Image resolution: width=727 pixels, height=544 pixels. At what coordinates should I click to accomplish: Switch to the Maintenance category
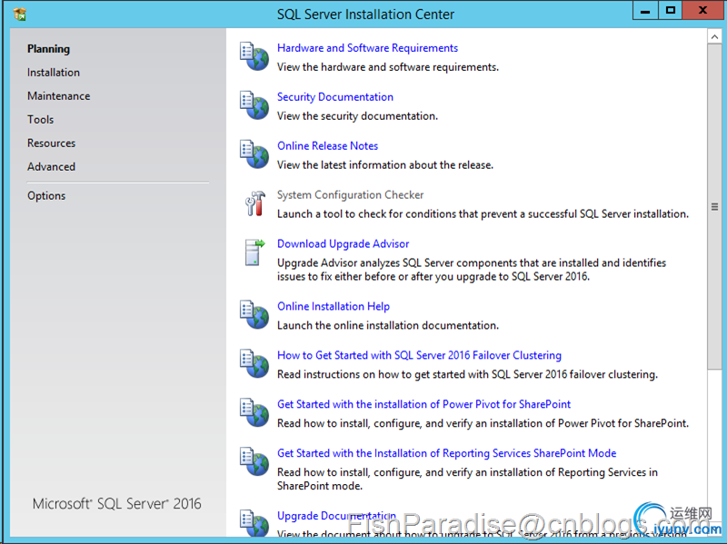[58, 96]
